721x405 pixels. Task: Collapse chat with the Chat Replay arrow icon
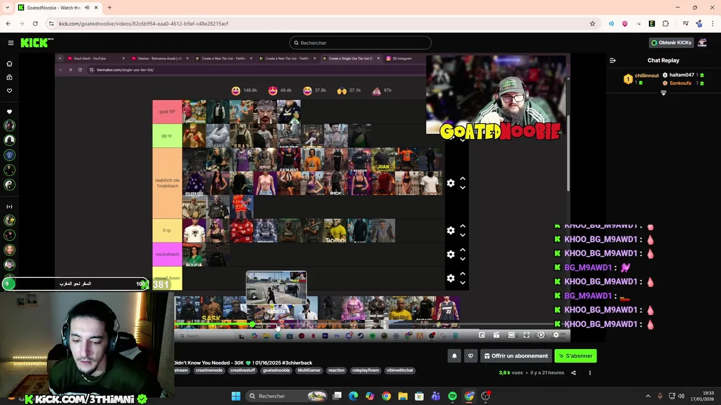[x=613, y=60]
